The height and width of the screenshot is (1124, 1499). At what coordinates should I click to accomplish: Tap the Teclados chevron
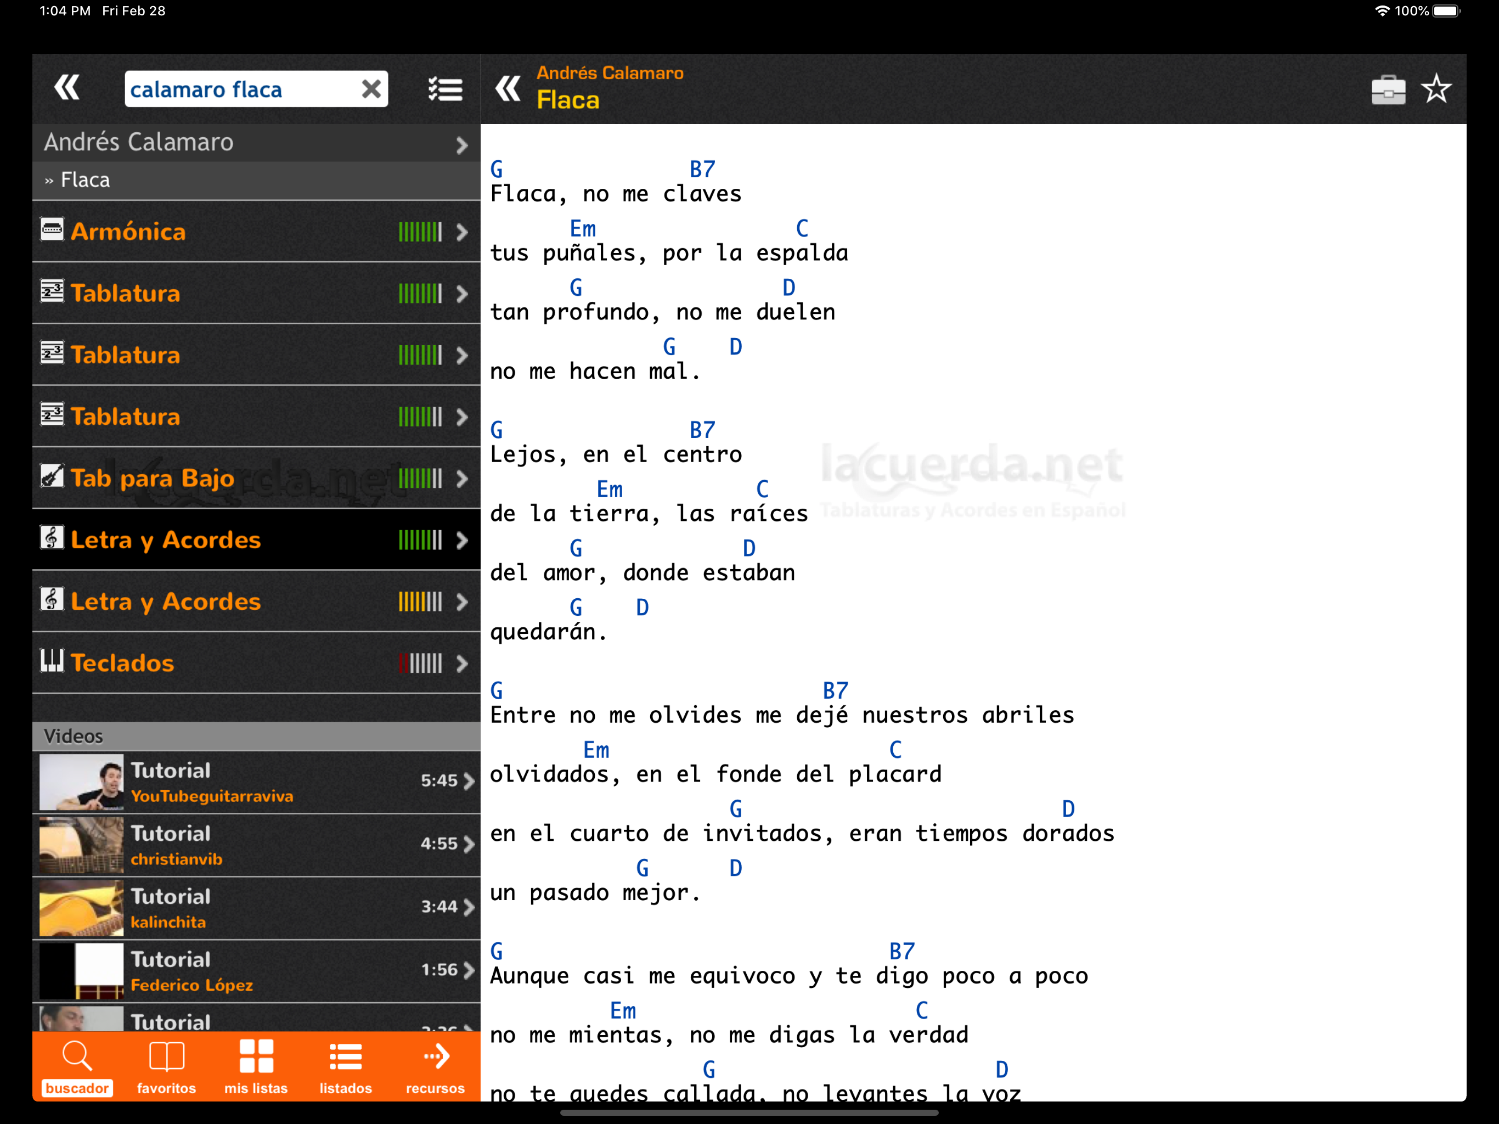click(462, 664)
